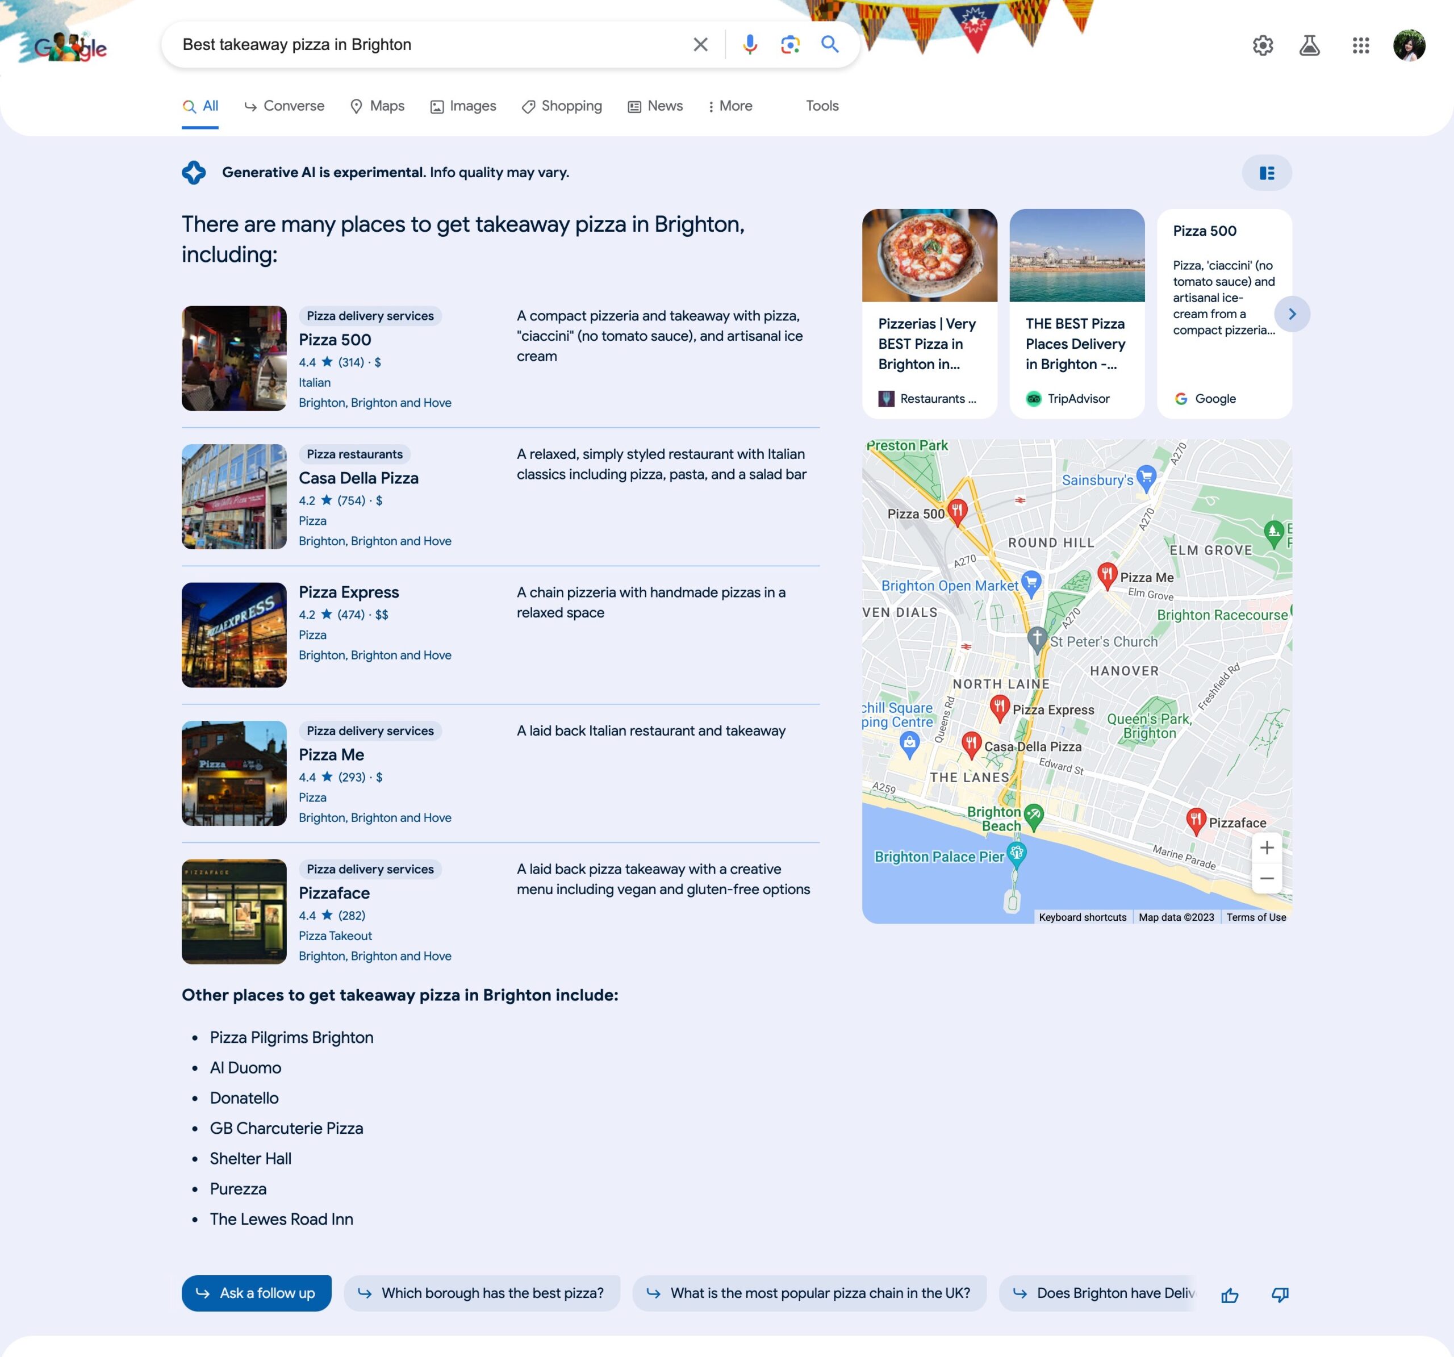Open the Pizza Me listing title

[x=331, y=754]
